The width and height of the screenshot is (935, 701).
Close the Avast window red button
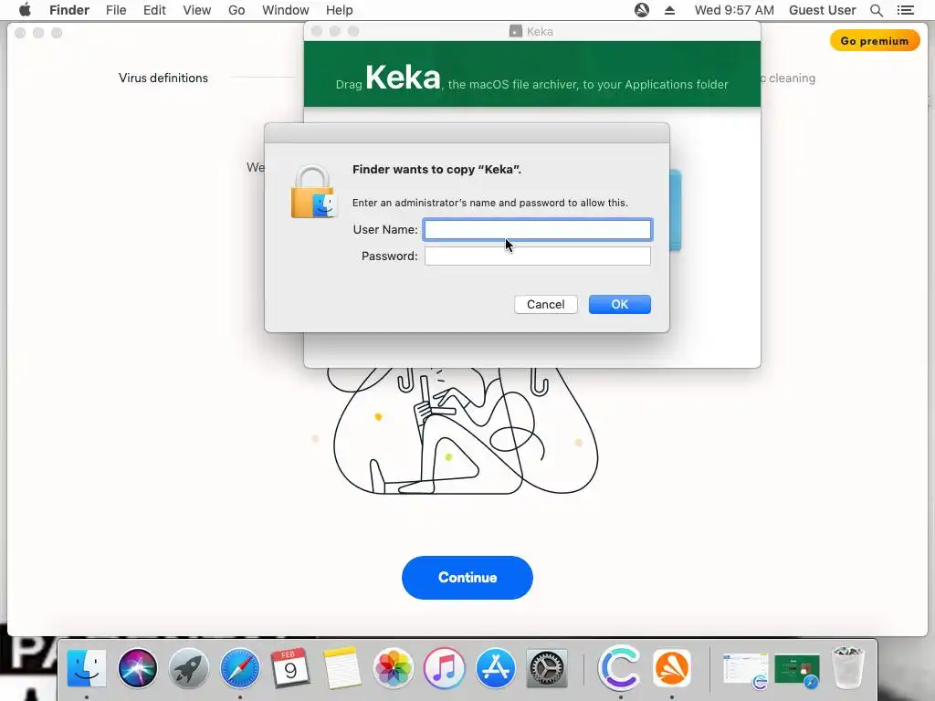[20, 33]
